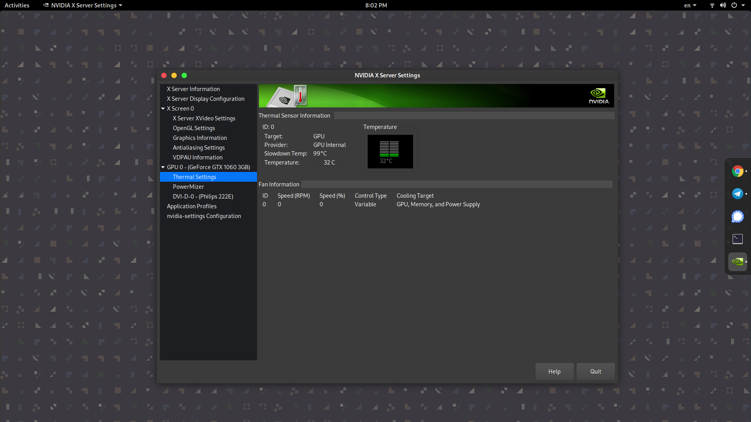Click the Quit button
751x422 pixels.
[595, 372]
